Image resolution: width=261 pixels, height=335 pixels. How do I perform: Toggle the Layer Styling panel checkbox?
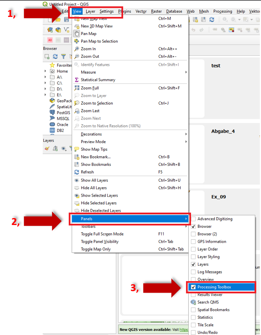193,257
